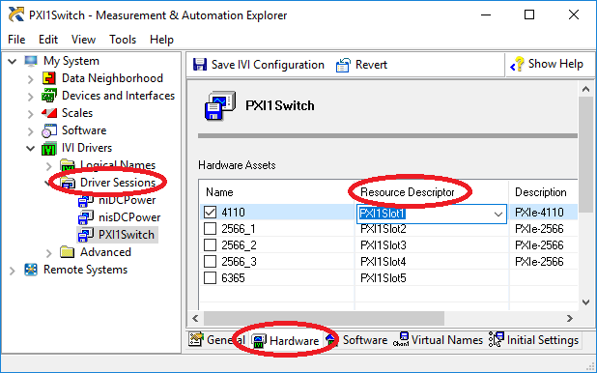Uncheck the 4110 hardware asset checkbox

[210, 213]
